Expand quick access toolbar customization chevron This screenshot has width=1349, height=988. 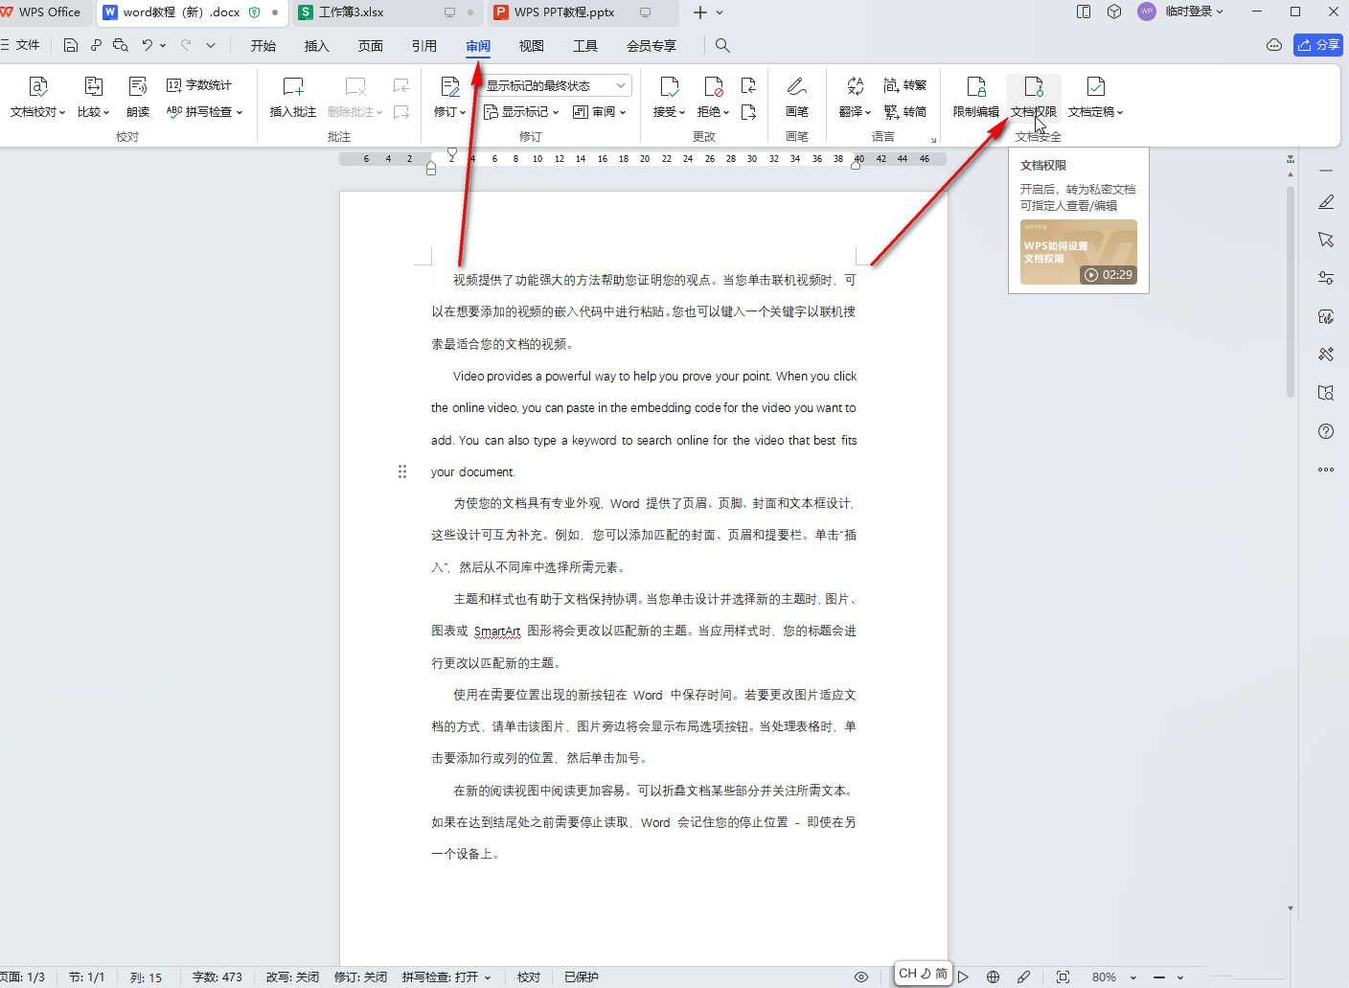tap(211, 45)
